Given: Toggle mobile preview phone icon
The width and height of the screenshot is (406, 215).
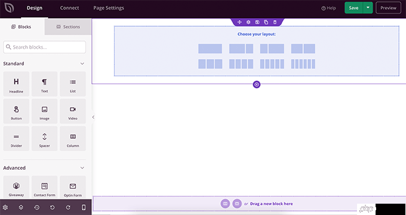Looking at the screenshot, I should pyautogui.click(x=84, y=207).
